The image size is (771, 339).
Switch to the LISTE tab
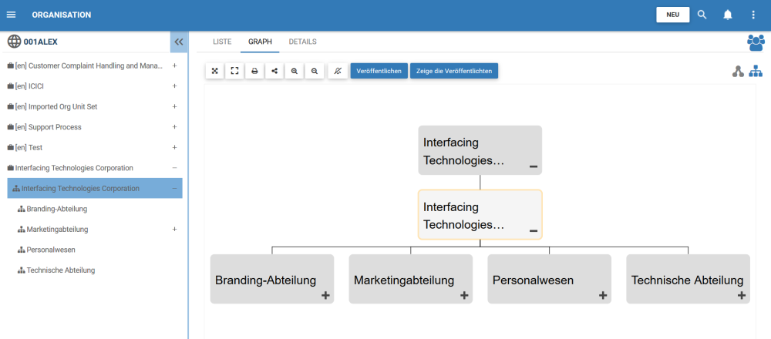[222, 42]
